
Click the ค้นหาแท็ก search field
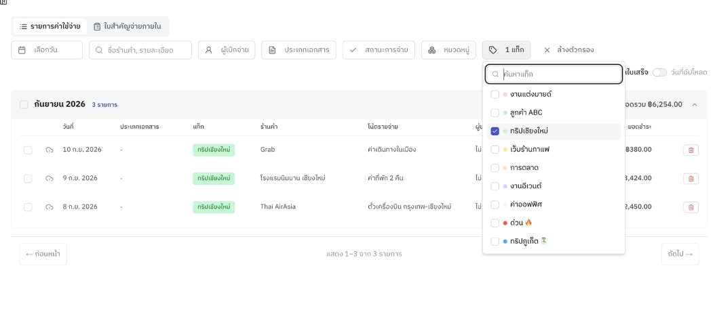(x=554, y=74)
